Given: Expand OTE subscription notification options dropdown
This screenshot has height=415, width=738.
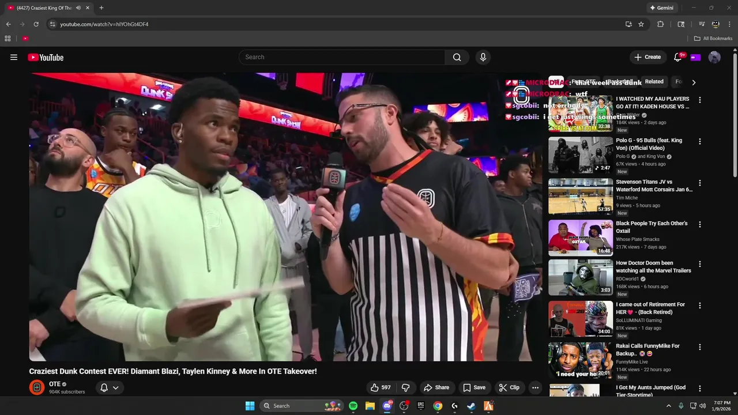Looking at the screenshot, I should click(x=110, y=387).
